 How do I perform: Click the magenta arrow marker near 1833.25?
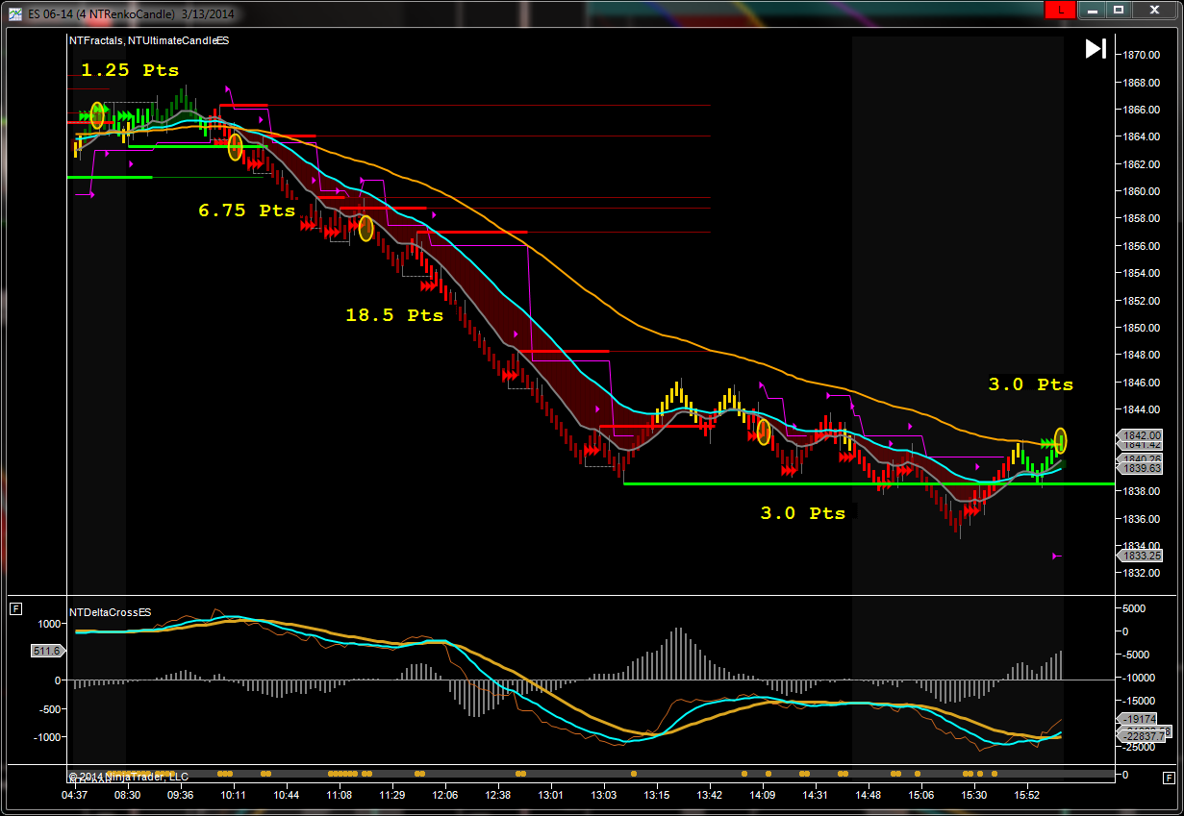1056,556
